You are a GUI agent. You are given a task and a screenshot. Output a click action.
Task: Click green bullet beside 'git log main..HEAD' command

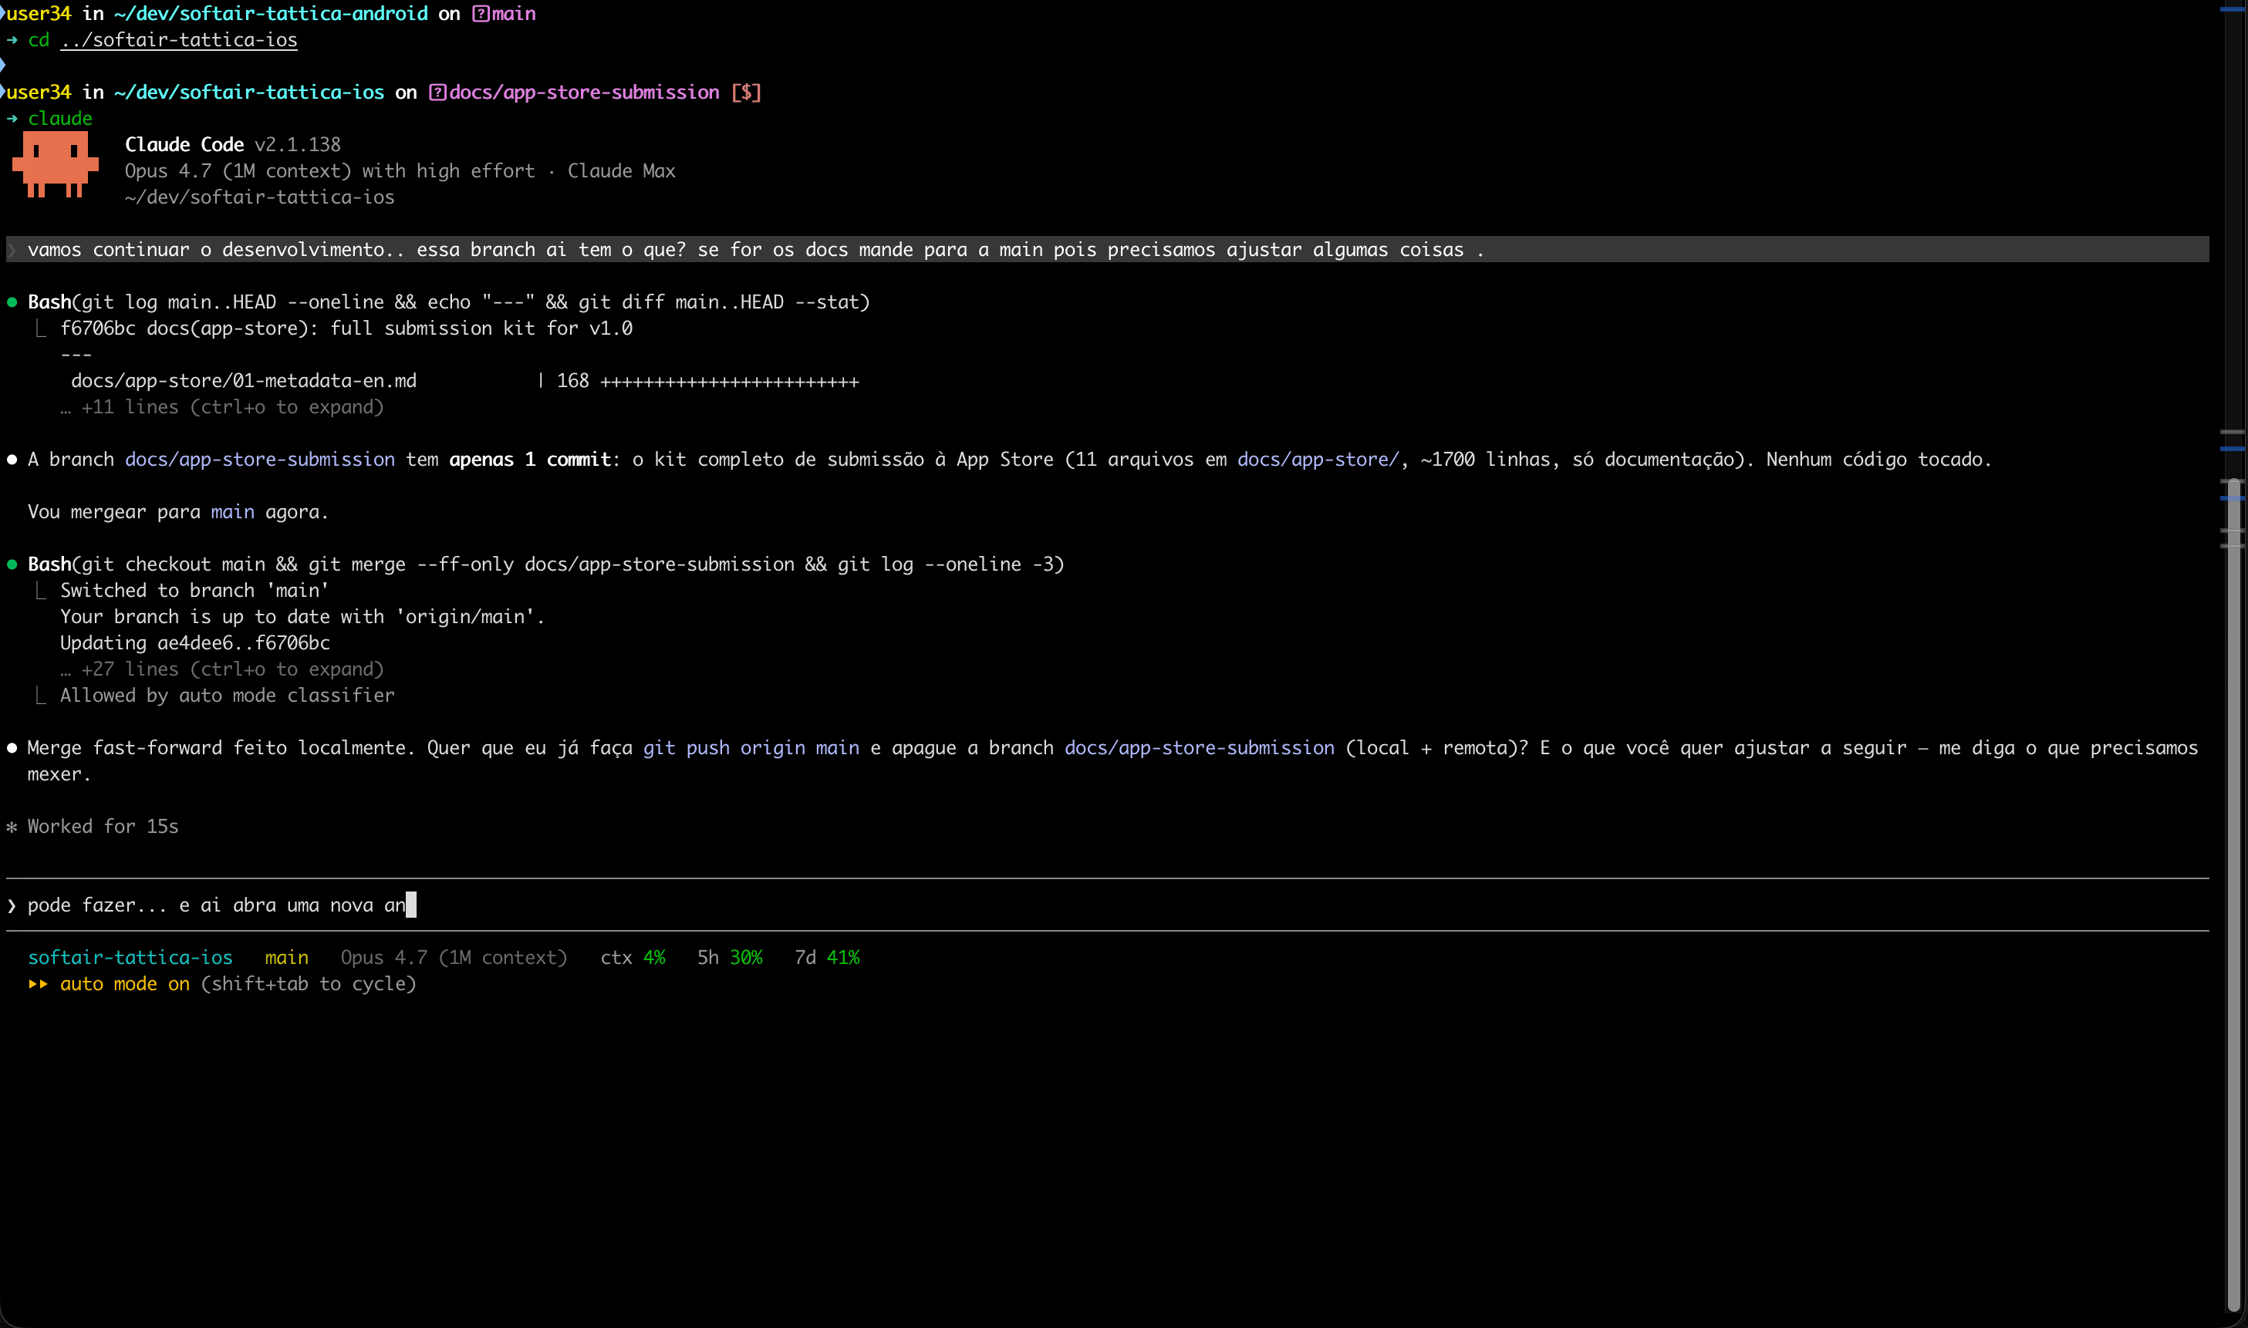pos(12,302)
